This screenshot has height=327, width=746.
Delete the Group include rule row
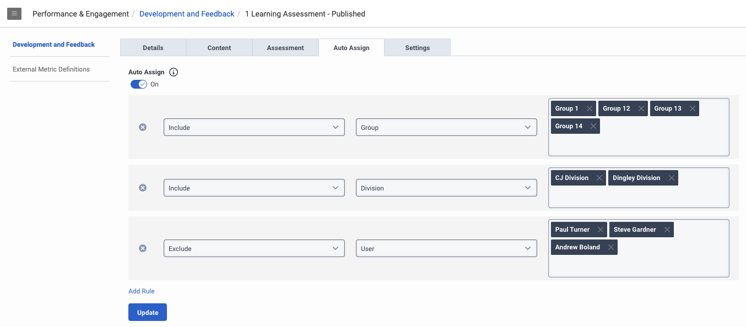coord(143,127)
